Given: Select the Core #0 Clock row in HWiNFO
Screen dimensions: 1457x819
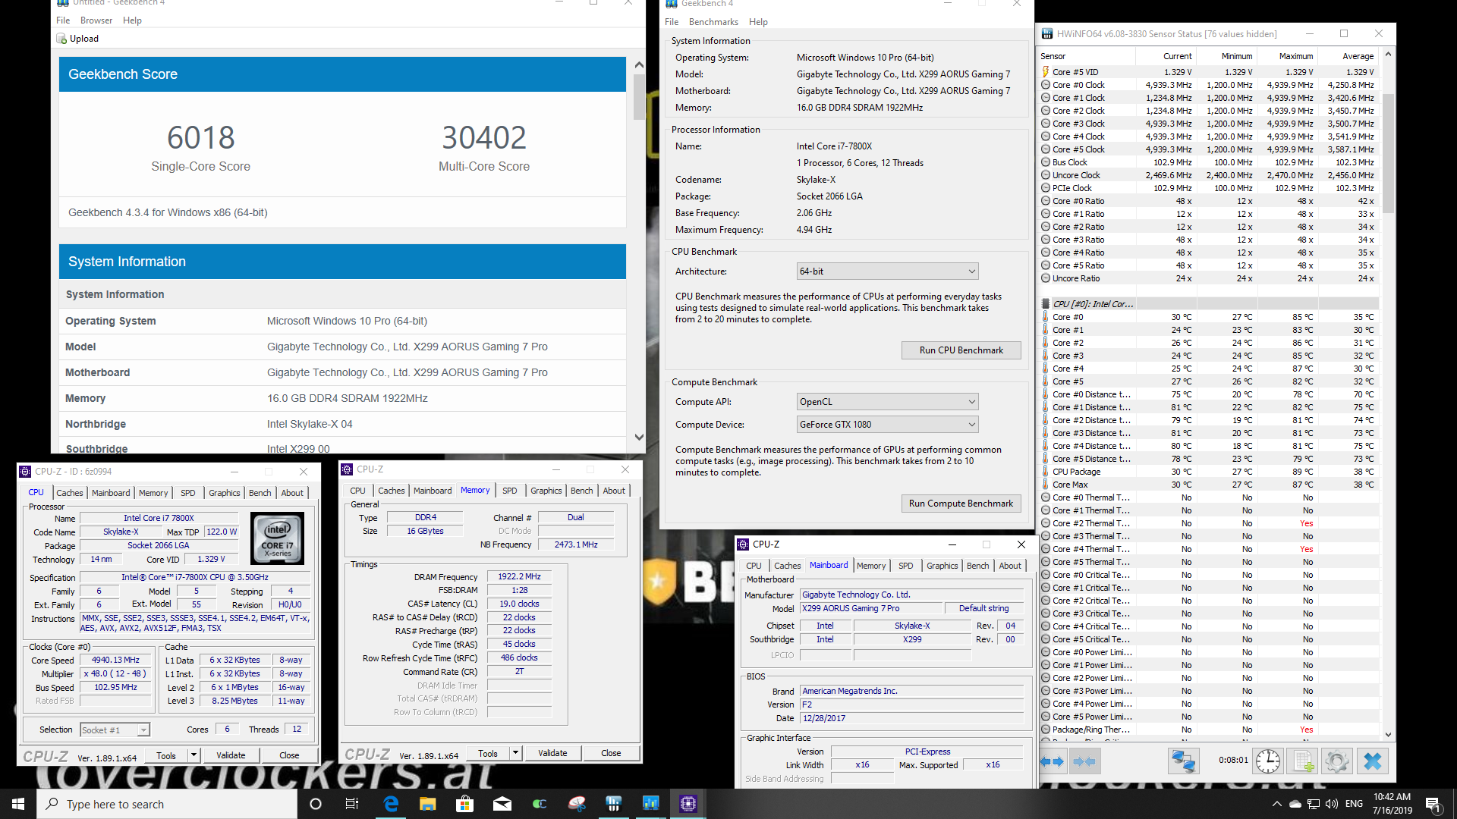Looking at the screenshot, I should pyautogui.click(x=1208, y=85).
